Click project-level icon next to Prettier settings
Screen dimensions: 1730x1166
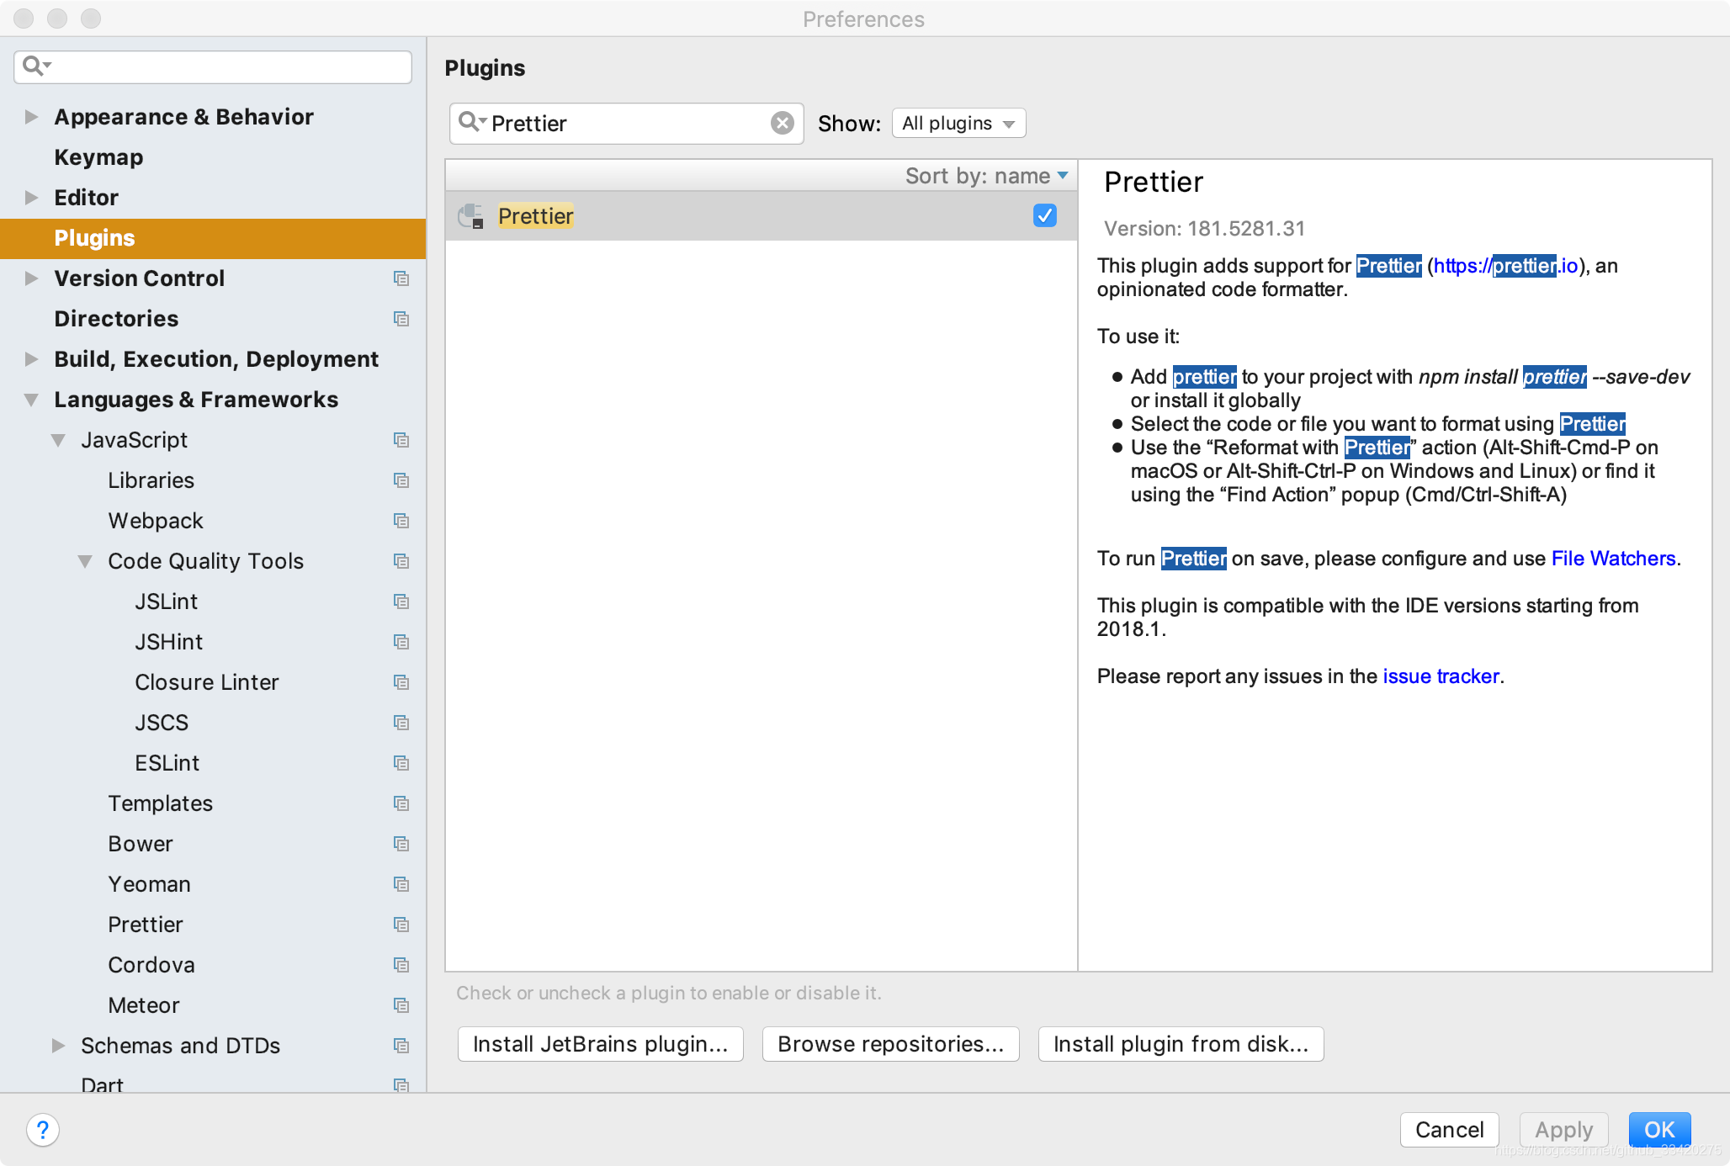tap(401, 925)
